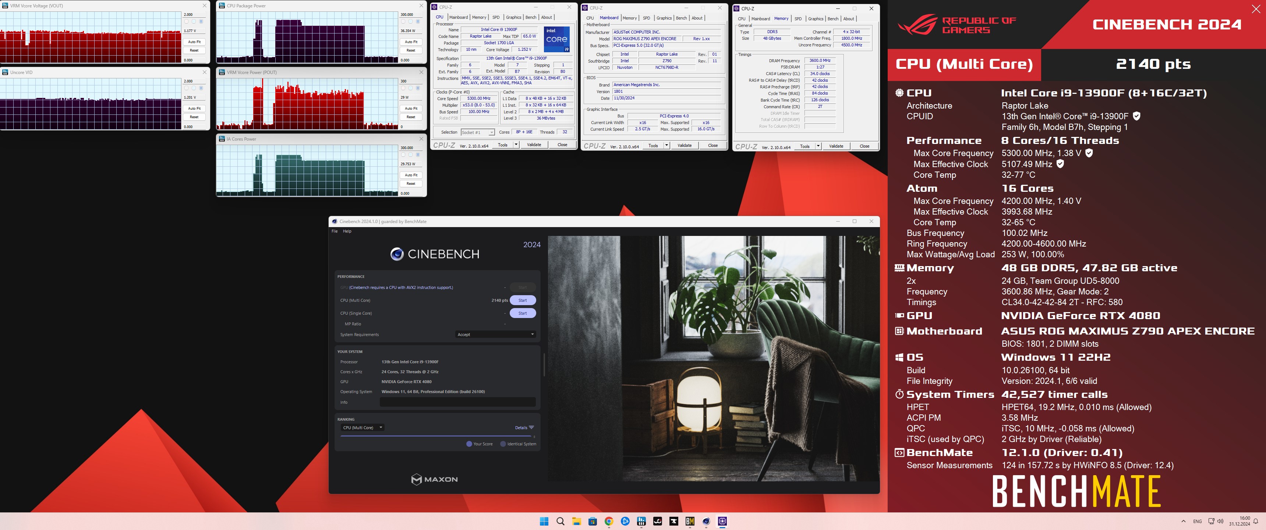Click the 300.000 max field in IA Cores Power graph
This screenshot has width=1266, height=530.
[x=411, y=148]
